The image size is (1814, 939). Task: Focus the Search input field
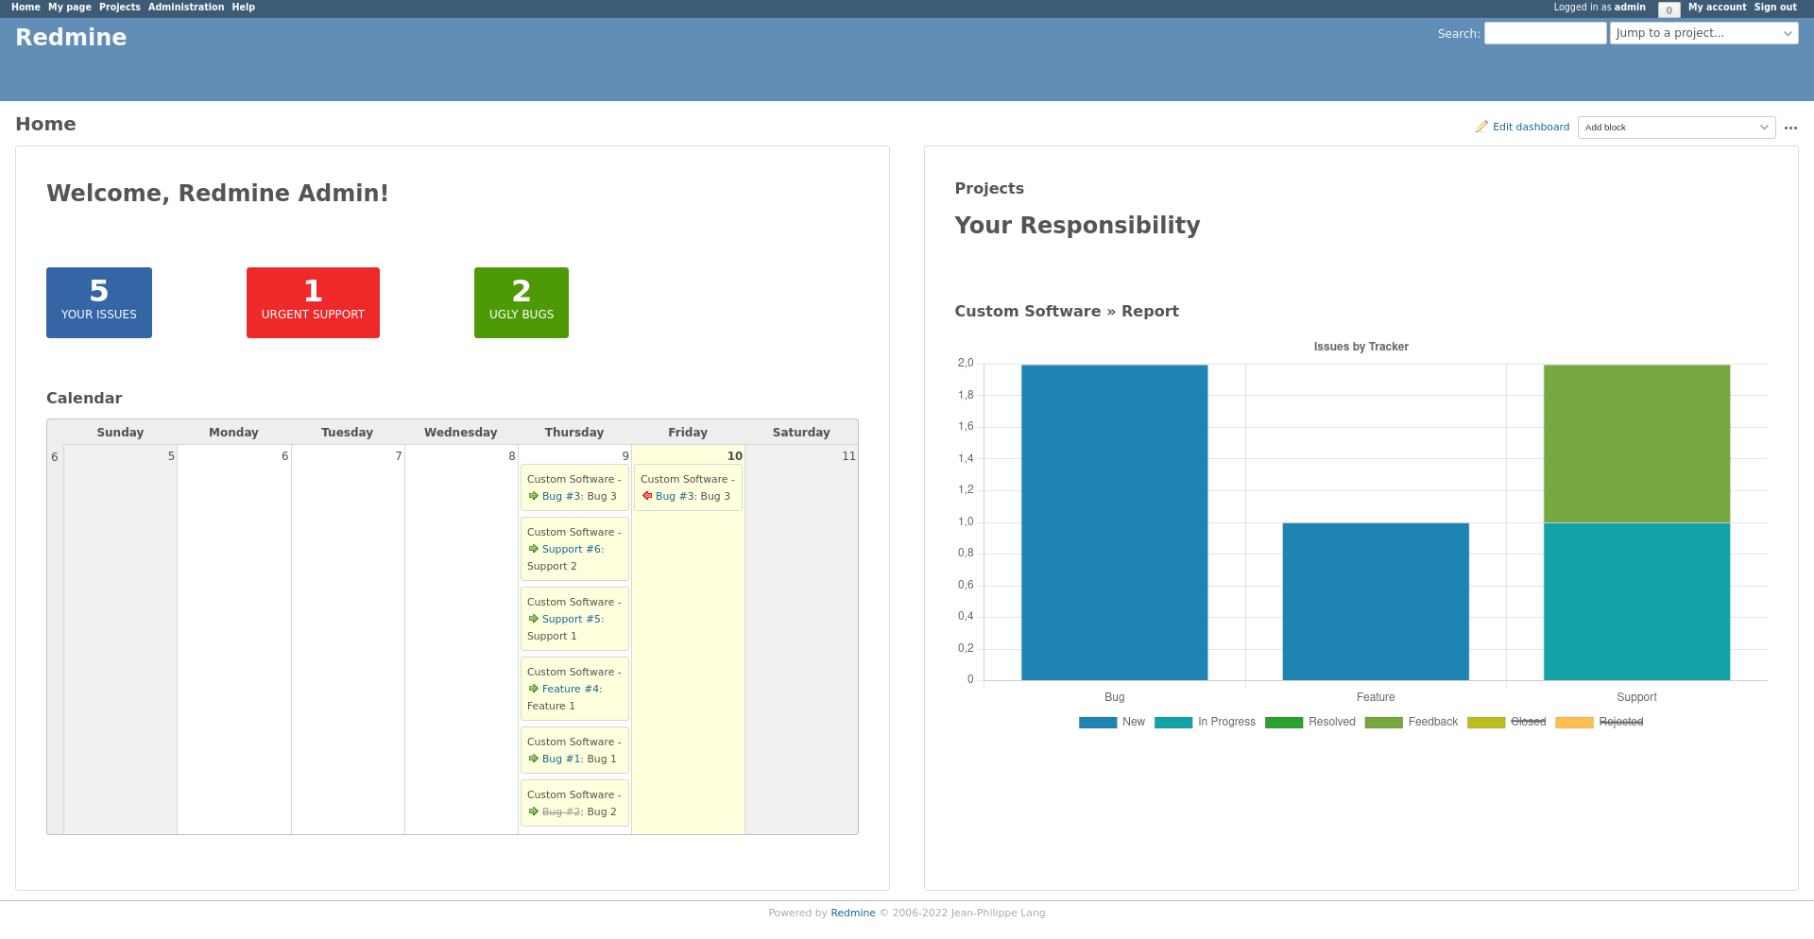pos(1545,33)
